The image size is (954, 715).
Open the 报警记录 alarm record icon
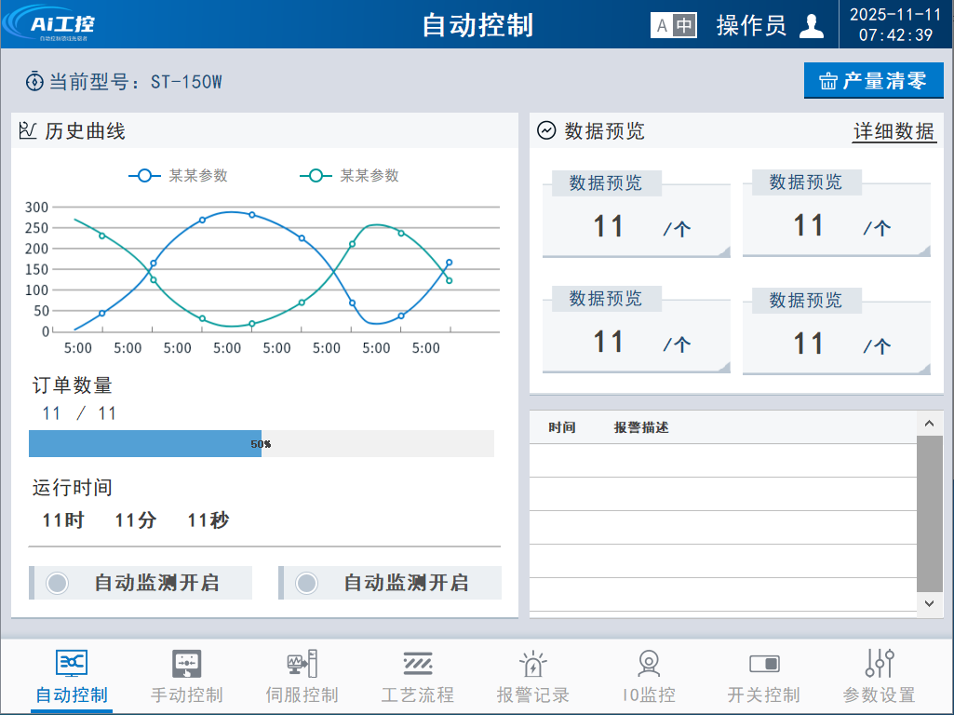click(x=532, y=664)
